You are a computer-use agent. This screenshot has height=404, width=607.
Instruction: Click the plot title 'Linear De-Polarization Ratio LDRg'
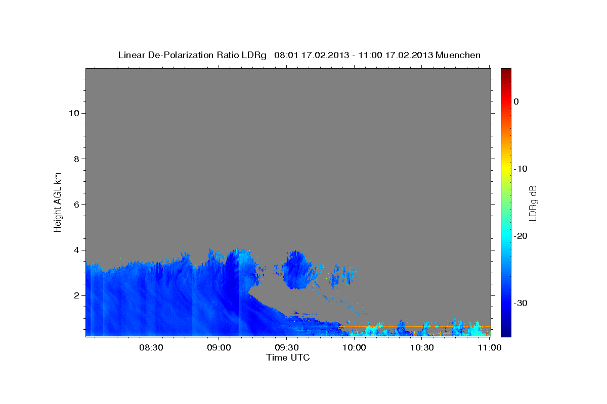click(x=192, y=55)
